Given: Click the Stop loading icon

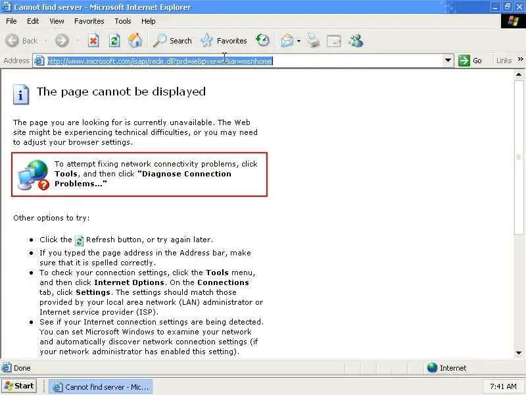Looking at the screenshot, I should pyautogui.click(x=93, y=41).
